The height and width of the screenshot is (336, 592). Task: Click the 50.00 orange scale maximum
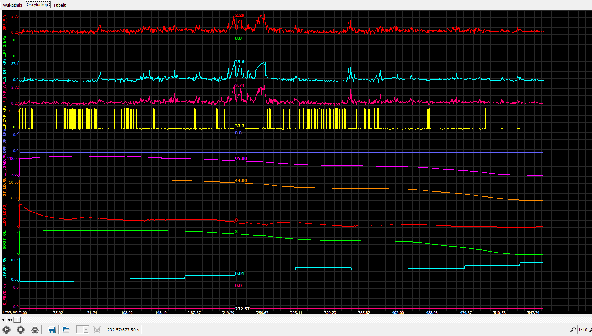[x=14, y=182]
